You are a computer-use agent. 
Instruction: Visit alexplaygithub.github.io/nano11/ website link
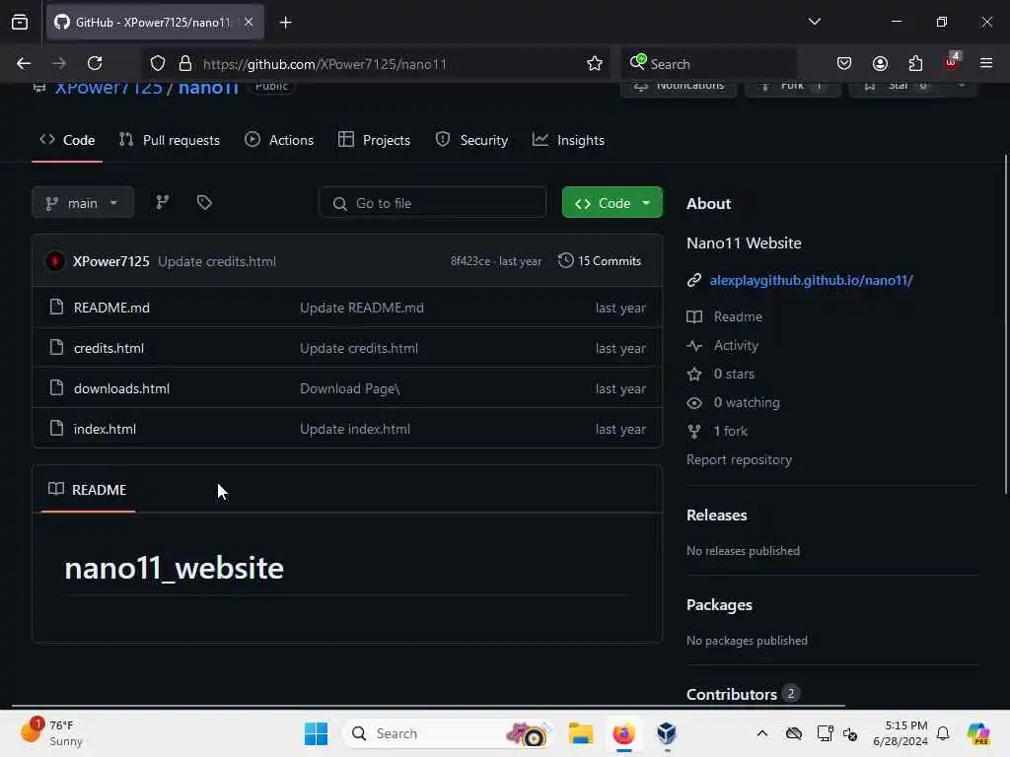(811, 280)
